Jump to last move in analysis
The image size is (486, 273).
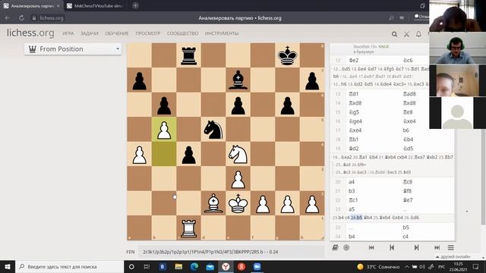[x=437, y=248]
